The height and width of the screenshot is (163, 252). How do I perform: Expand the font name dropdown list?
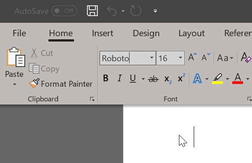tap(152, 58)
